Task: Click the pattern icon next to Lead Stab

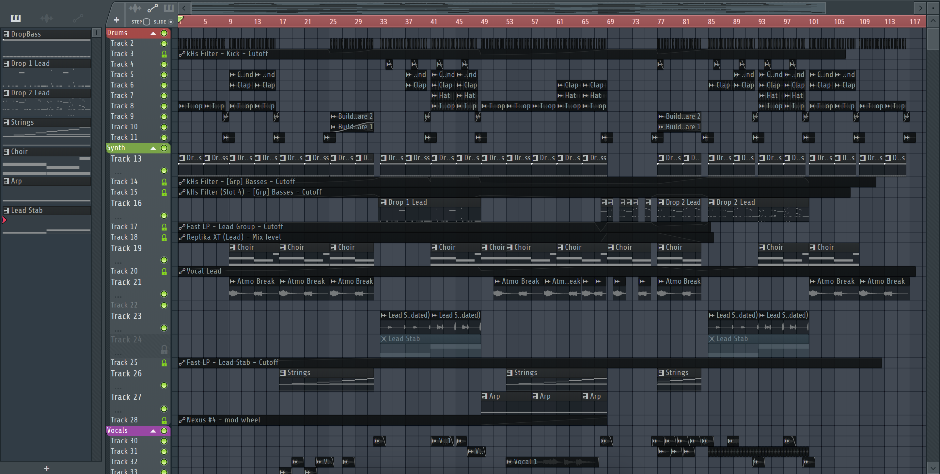Action: [x=6, y=210]
